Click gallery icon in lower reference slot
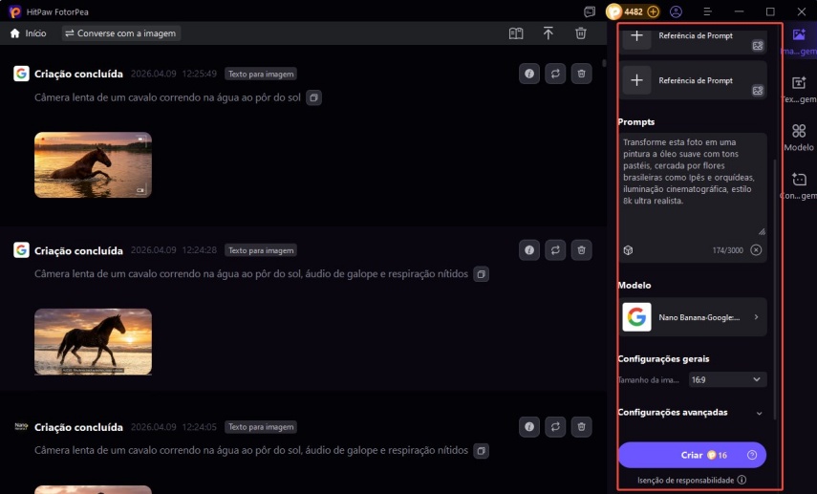This screenshot has height=494, width=817. [758, 91]
